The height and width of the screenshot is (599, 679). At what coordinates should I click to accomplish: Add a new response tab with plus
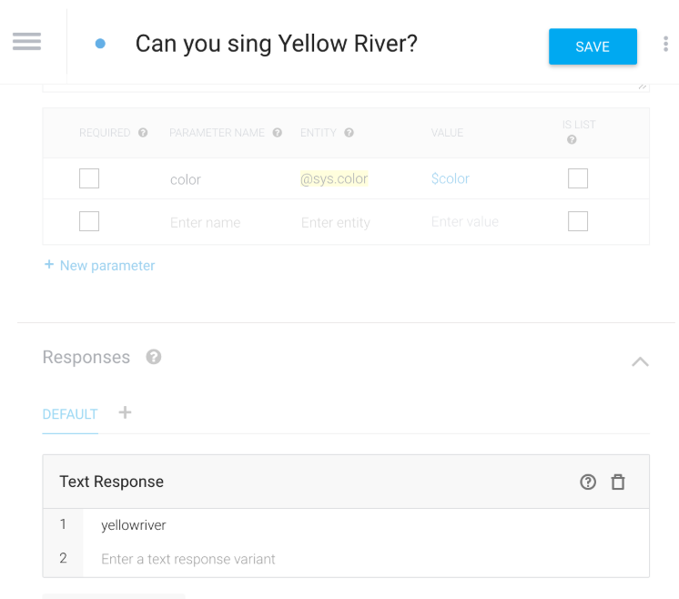[x=125, y=412]
